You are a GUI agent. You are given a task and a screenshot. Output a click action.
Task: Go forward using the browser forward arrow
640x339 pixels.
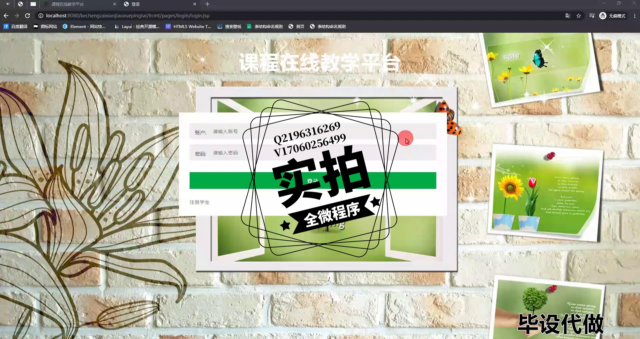pyautogui.click(x=17, y=16)
